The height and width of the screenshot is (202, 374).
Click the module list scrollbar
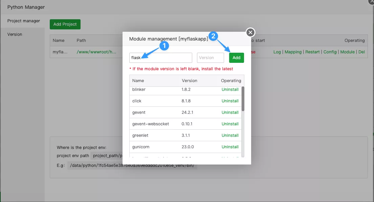[x=243, y=99]
